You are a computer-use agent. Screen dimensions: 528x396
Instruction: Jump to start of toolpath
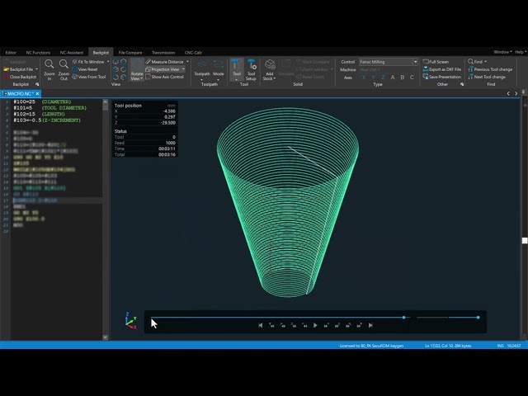click(261, 325)
